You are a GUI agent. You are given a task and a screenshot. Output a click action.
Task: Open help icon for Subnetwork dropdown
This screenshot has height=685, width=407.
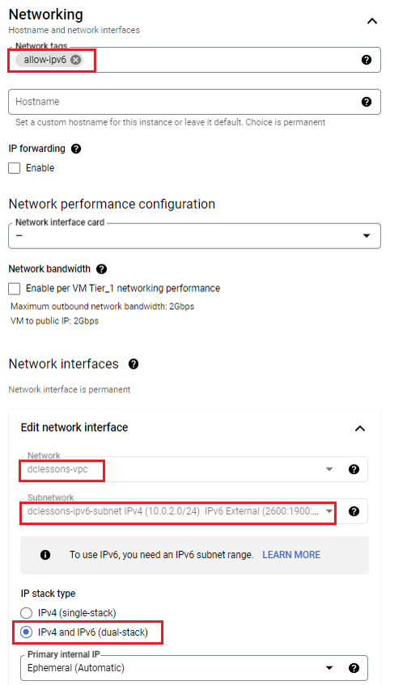click(x=354, y=511)
